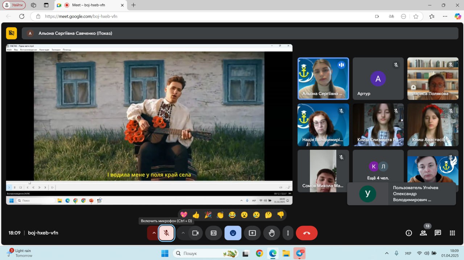Screen dimensions: 464x260
Task: Click Пользователь Угнічев Олександр notification
Action: [401, 194]
